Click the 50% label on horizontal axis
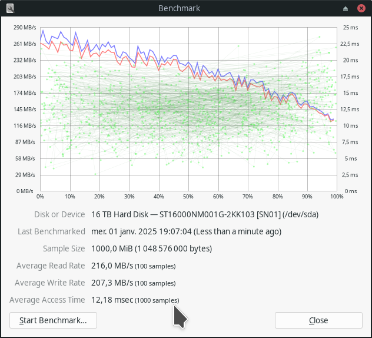 188,197
